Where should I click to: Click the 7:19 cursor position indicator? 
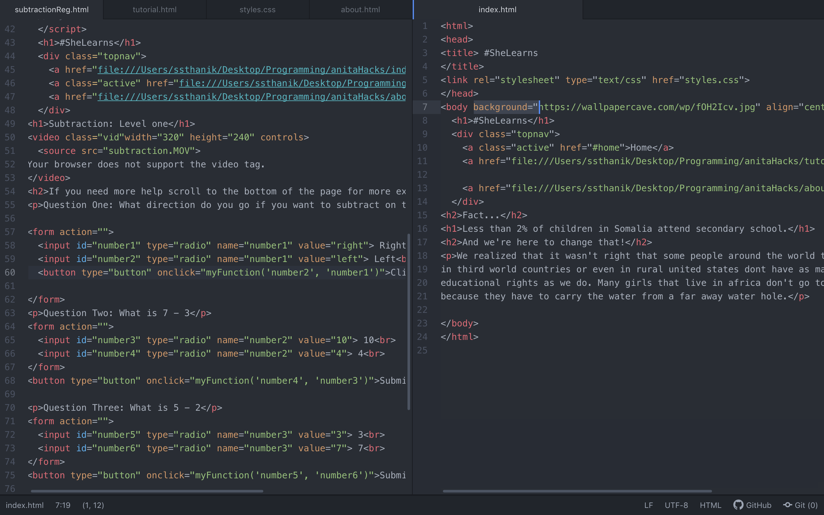(63, 505)
